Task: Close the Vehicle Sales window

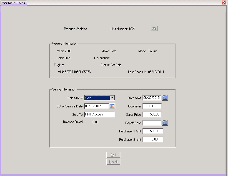Action: tap(224, 2)
